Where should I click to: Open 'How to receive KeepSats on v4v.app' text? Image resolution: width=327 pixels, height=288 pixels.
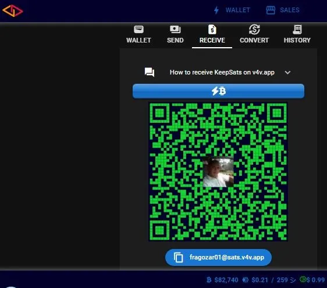[222, 72]
